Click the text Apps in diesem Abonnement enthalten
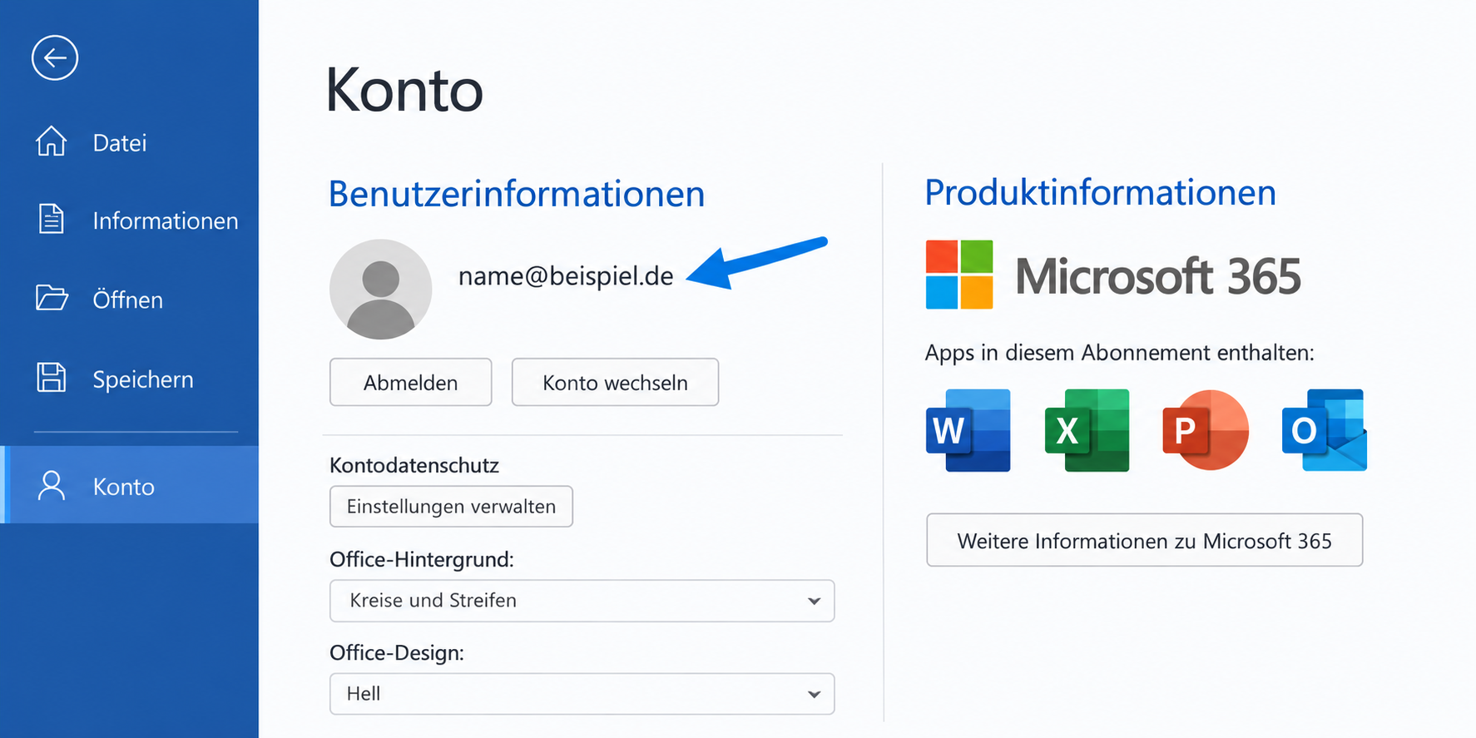1476x738 pixels. click(1120, 353)
